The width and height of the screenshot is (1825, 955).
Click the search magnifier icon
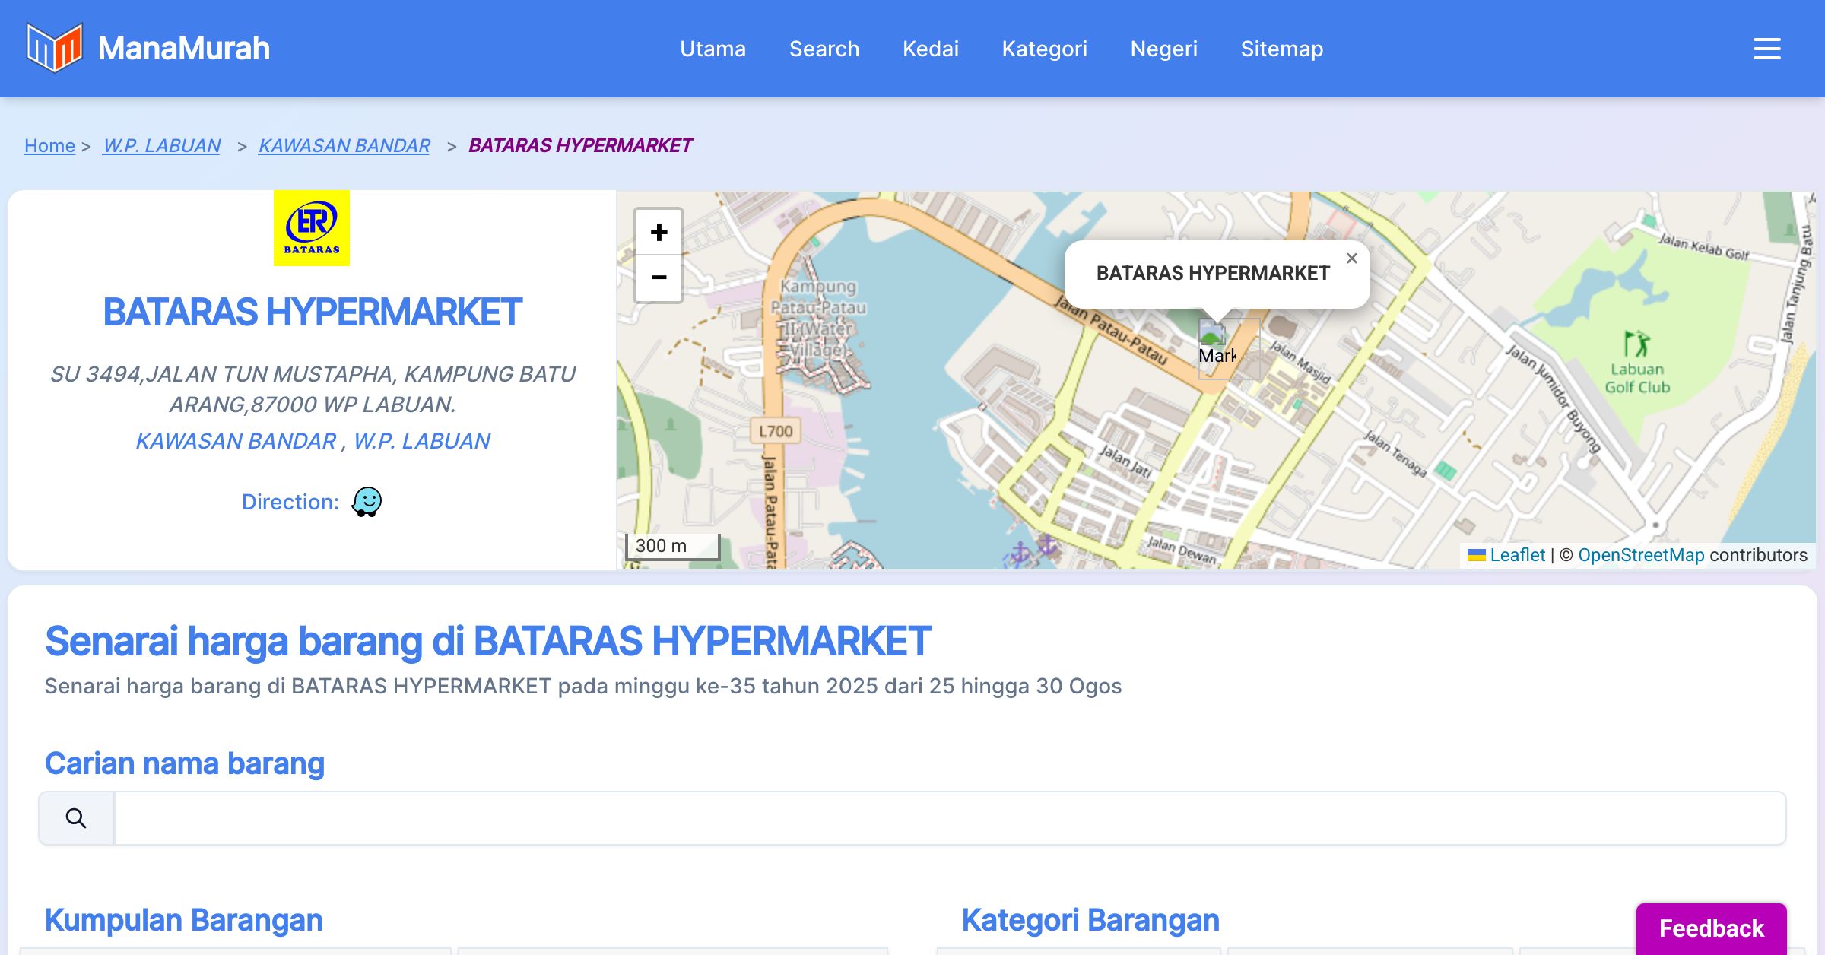76,818
